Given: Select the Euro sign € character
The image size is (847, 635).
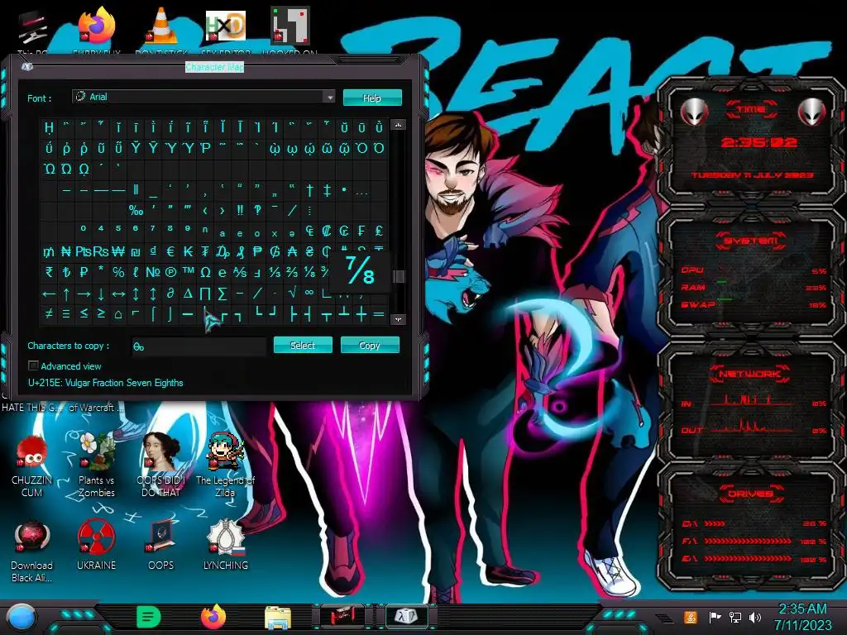Looking at the screenshot, I should pos(170,251).
